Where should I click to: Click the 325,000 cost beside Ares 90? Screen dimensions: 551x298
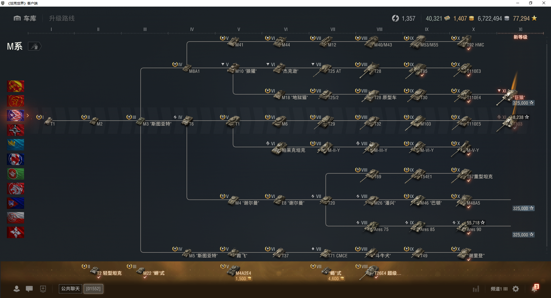(523, 235)
